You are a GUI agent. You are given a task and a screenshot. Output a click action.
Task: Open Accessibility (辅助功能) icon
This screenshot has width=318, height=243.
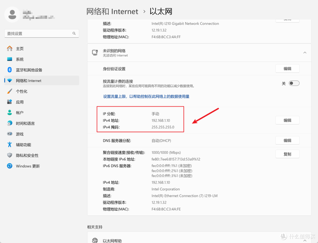tap(9, 144)
